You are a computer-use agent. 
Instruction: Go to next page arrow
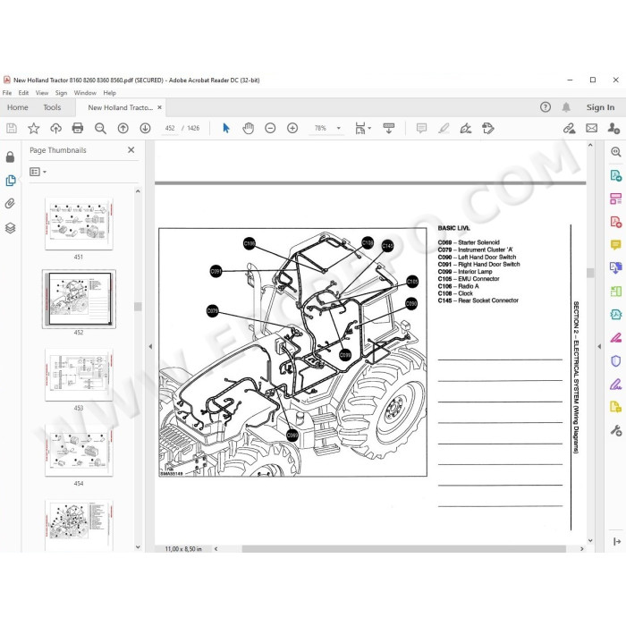[x=145, y=128]
